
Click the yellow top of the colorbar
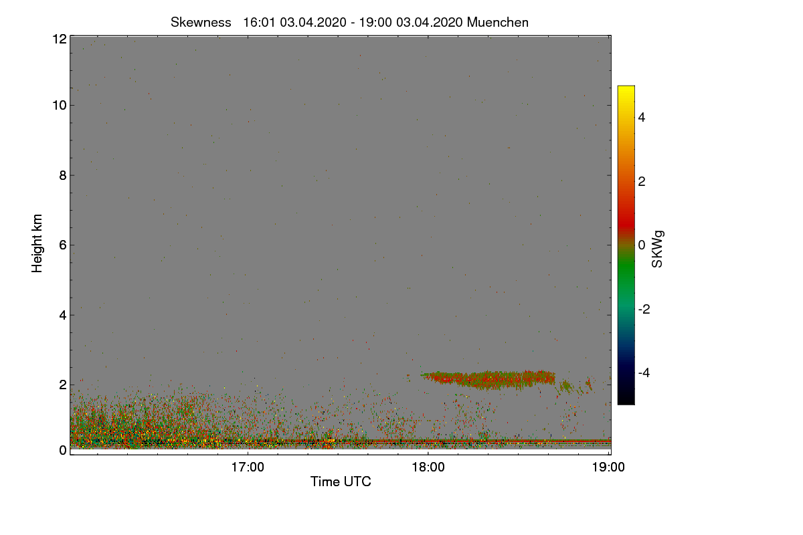(626, 92)
